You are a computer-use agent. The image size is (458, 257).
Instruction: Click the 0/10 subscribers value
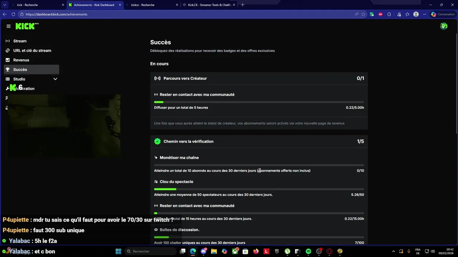(x=360, y=171)
